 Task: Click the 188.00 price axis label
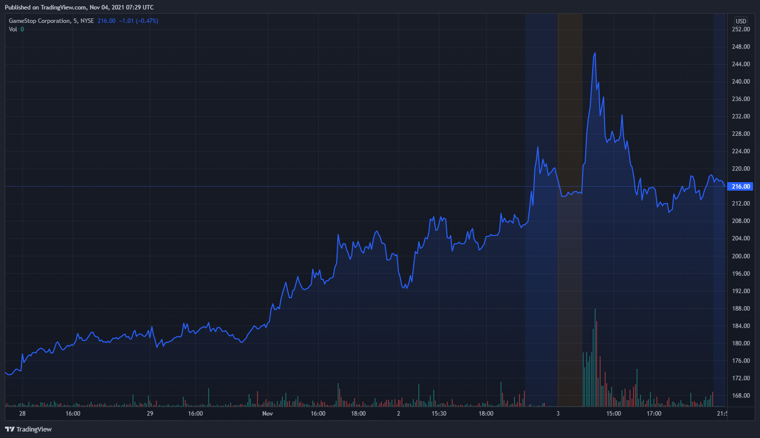pos(741,309)
